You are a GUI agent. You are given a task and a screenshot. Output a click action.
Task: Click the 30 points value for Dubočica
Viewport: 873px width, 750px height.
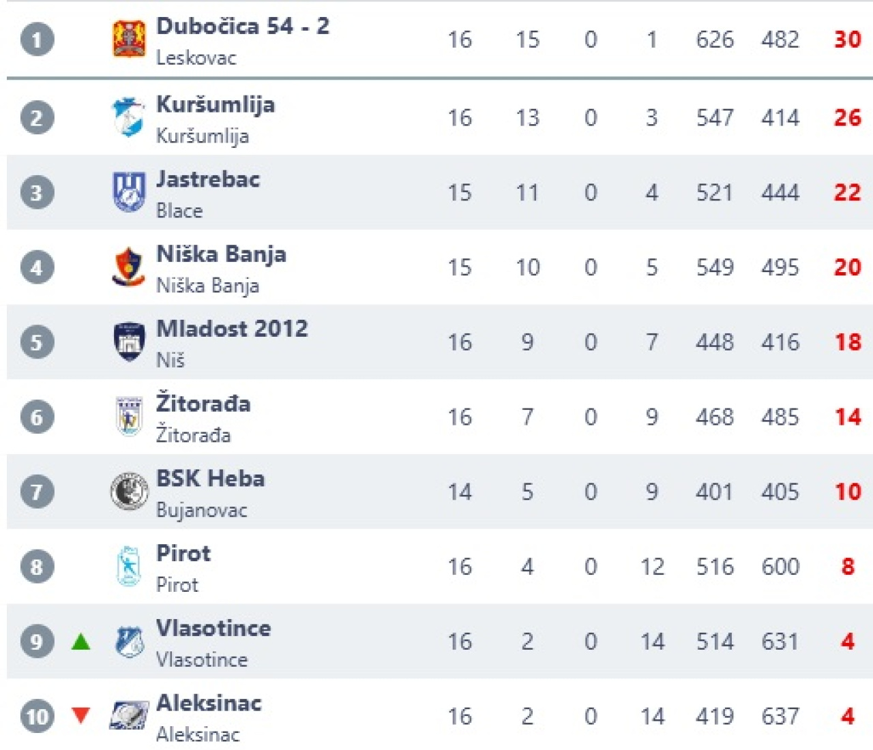pos(847,39)
